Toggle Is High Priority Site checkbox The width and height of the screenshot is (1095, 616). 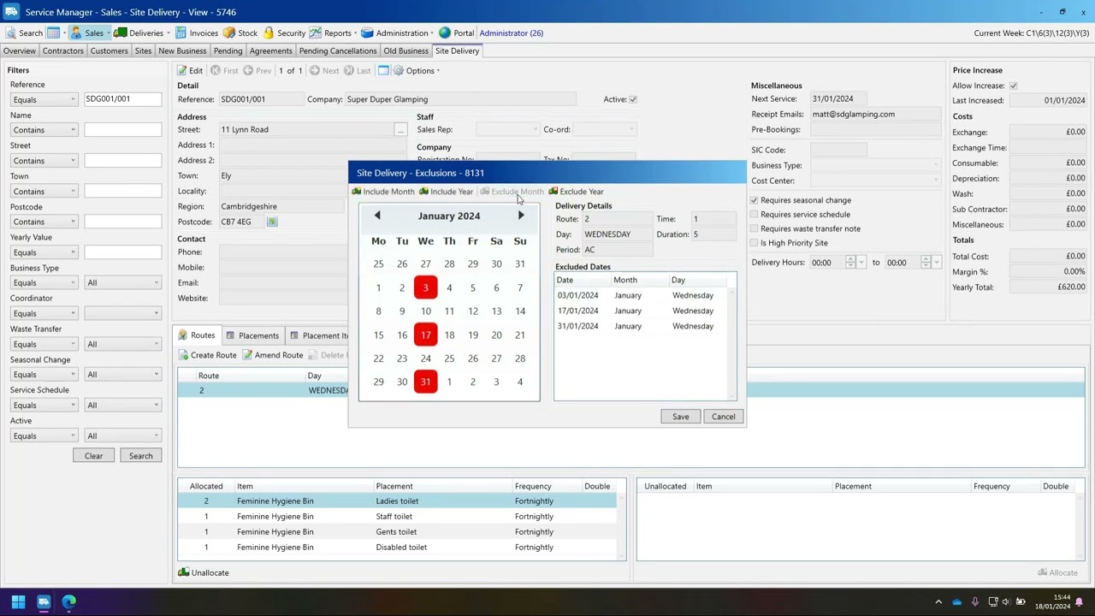tap(754, 243)
